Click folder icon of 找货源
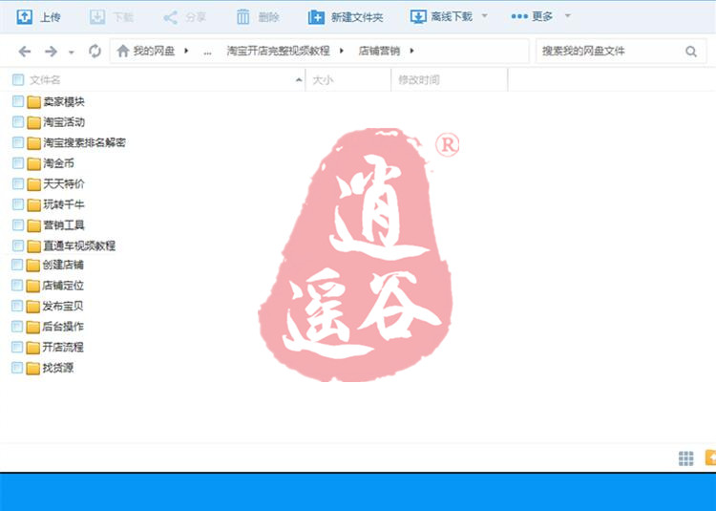The width and height of the screenshot is (716, 511). tap(32, 368)
